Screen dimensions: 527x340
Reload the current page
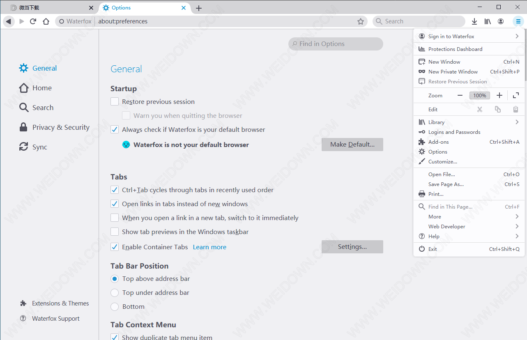[x=33, y=21]
